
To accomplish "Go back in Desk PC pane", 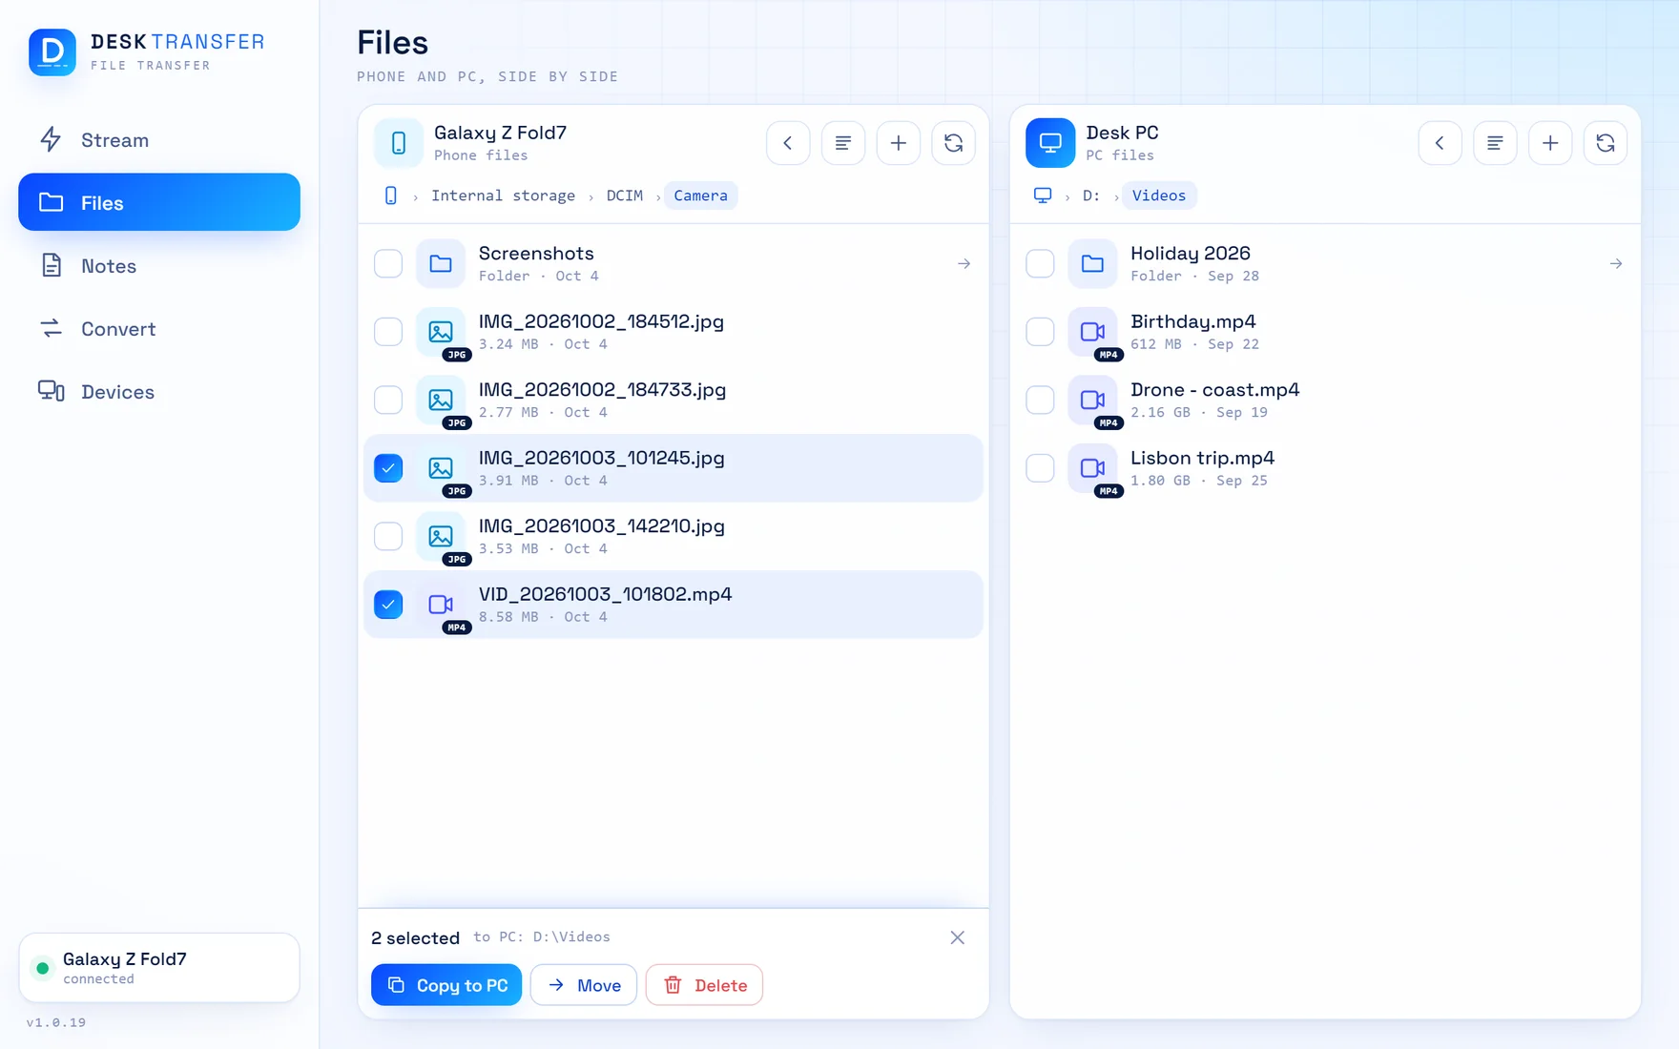I will point(1441,143).
